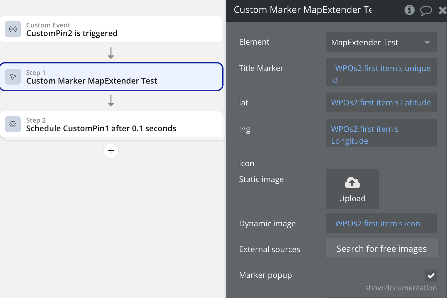
Task: Click the Element dropdown arrow
Action: point(427,42)
